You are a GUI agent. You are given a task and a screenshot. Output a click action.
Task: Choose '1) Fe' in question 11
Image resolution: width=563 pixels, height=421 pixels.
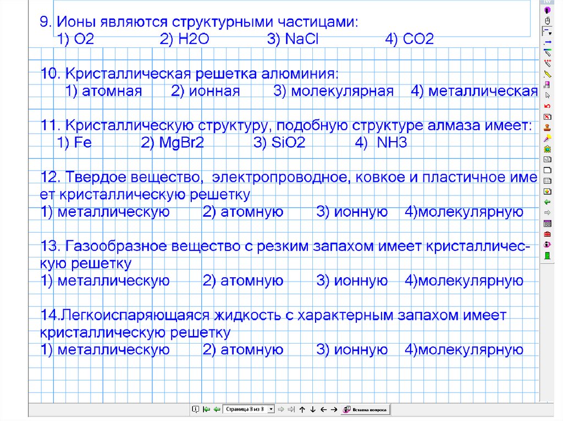tap(74, 143)
